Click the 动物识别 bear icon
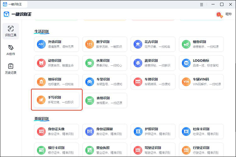This screenshot has width=236, height=157. (x=41, y=63)
